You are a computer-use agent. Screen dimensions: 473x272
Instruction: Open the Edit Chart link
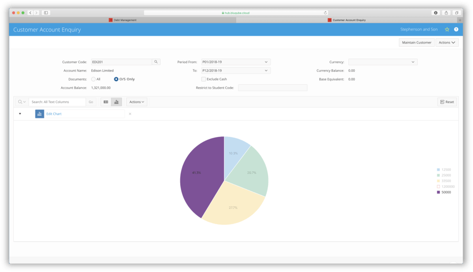[54, 114]
